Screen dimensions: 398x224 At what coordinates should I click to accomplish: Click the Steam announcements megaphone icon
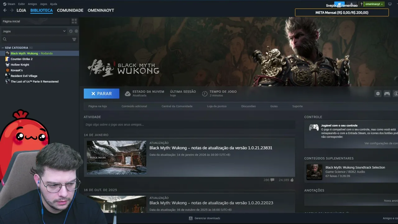339,4
